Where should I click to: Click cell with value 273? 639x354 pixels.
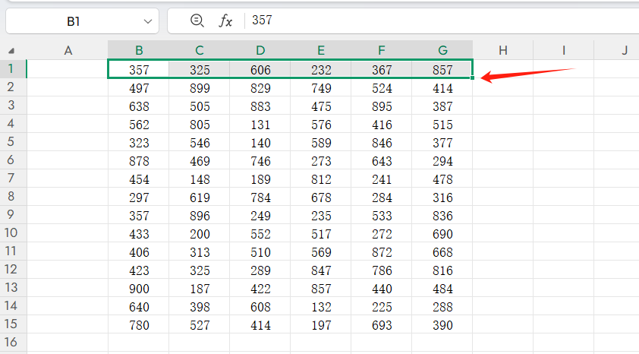pyautogui.click(x=321, y=161)
